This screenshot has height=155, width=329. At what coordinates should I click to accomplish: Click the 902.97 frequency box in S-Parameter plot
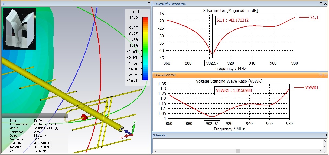click(212, 63)
